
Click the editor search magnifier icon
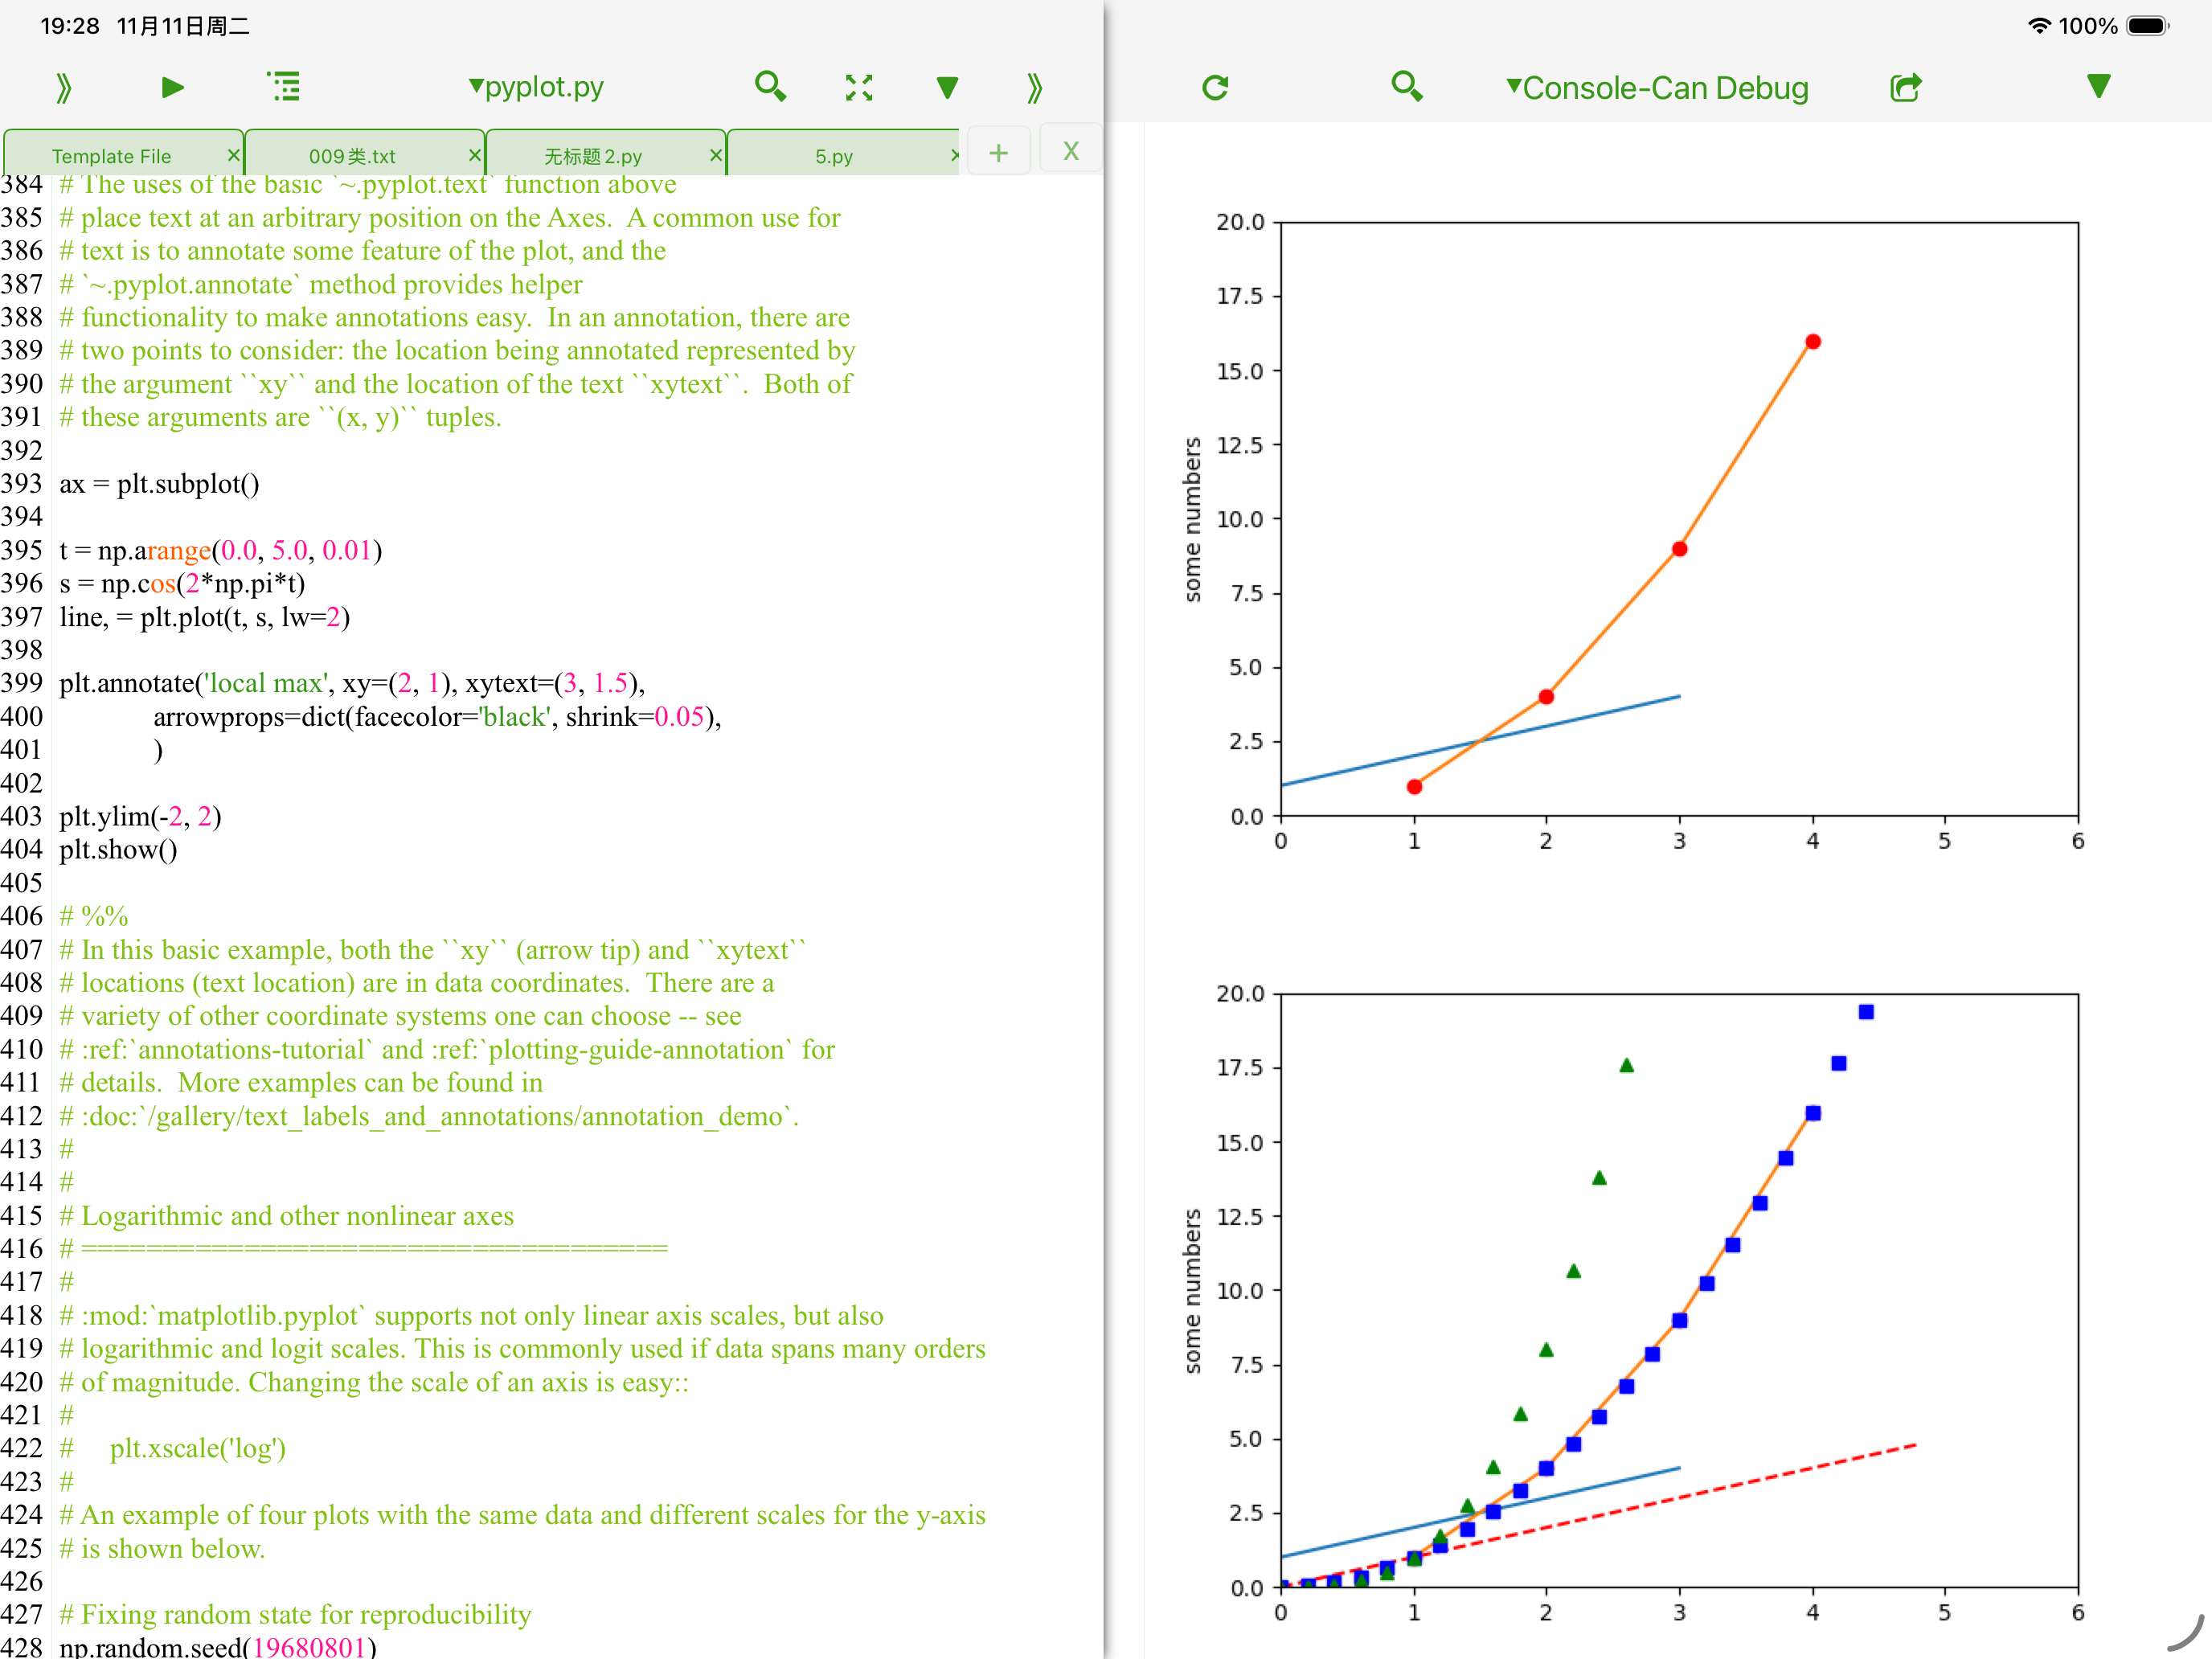(769, 88)
